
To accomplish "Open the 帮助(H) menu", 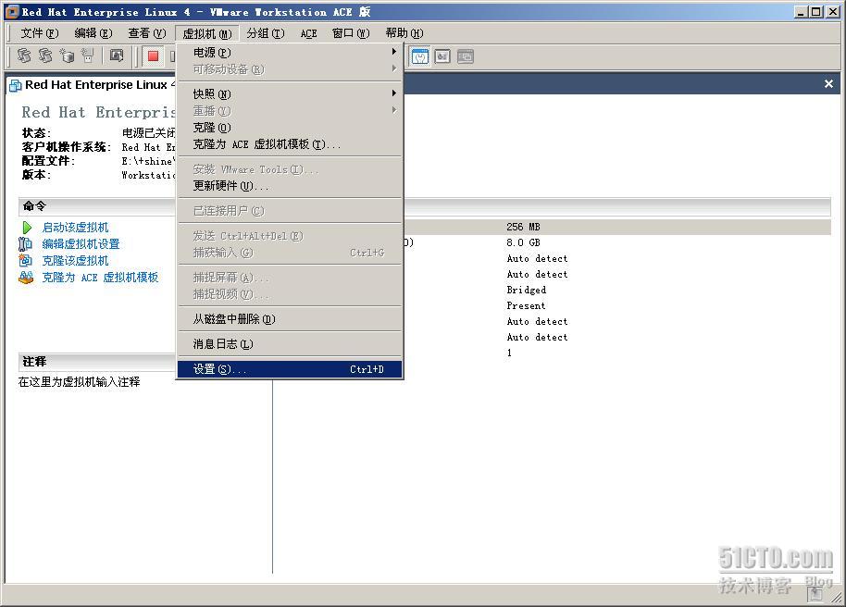I will (x=404, y=33).
